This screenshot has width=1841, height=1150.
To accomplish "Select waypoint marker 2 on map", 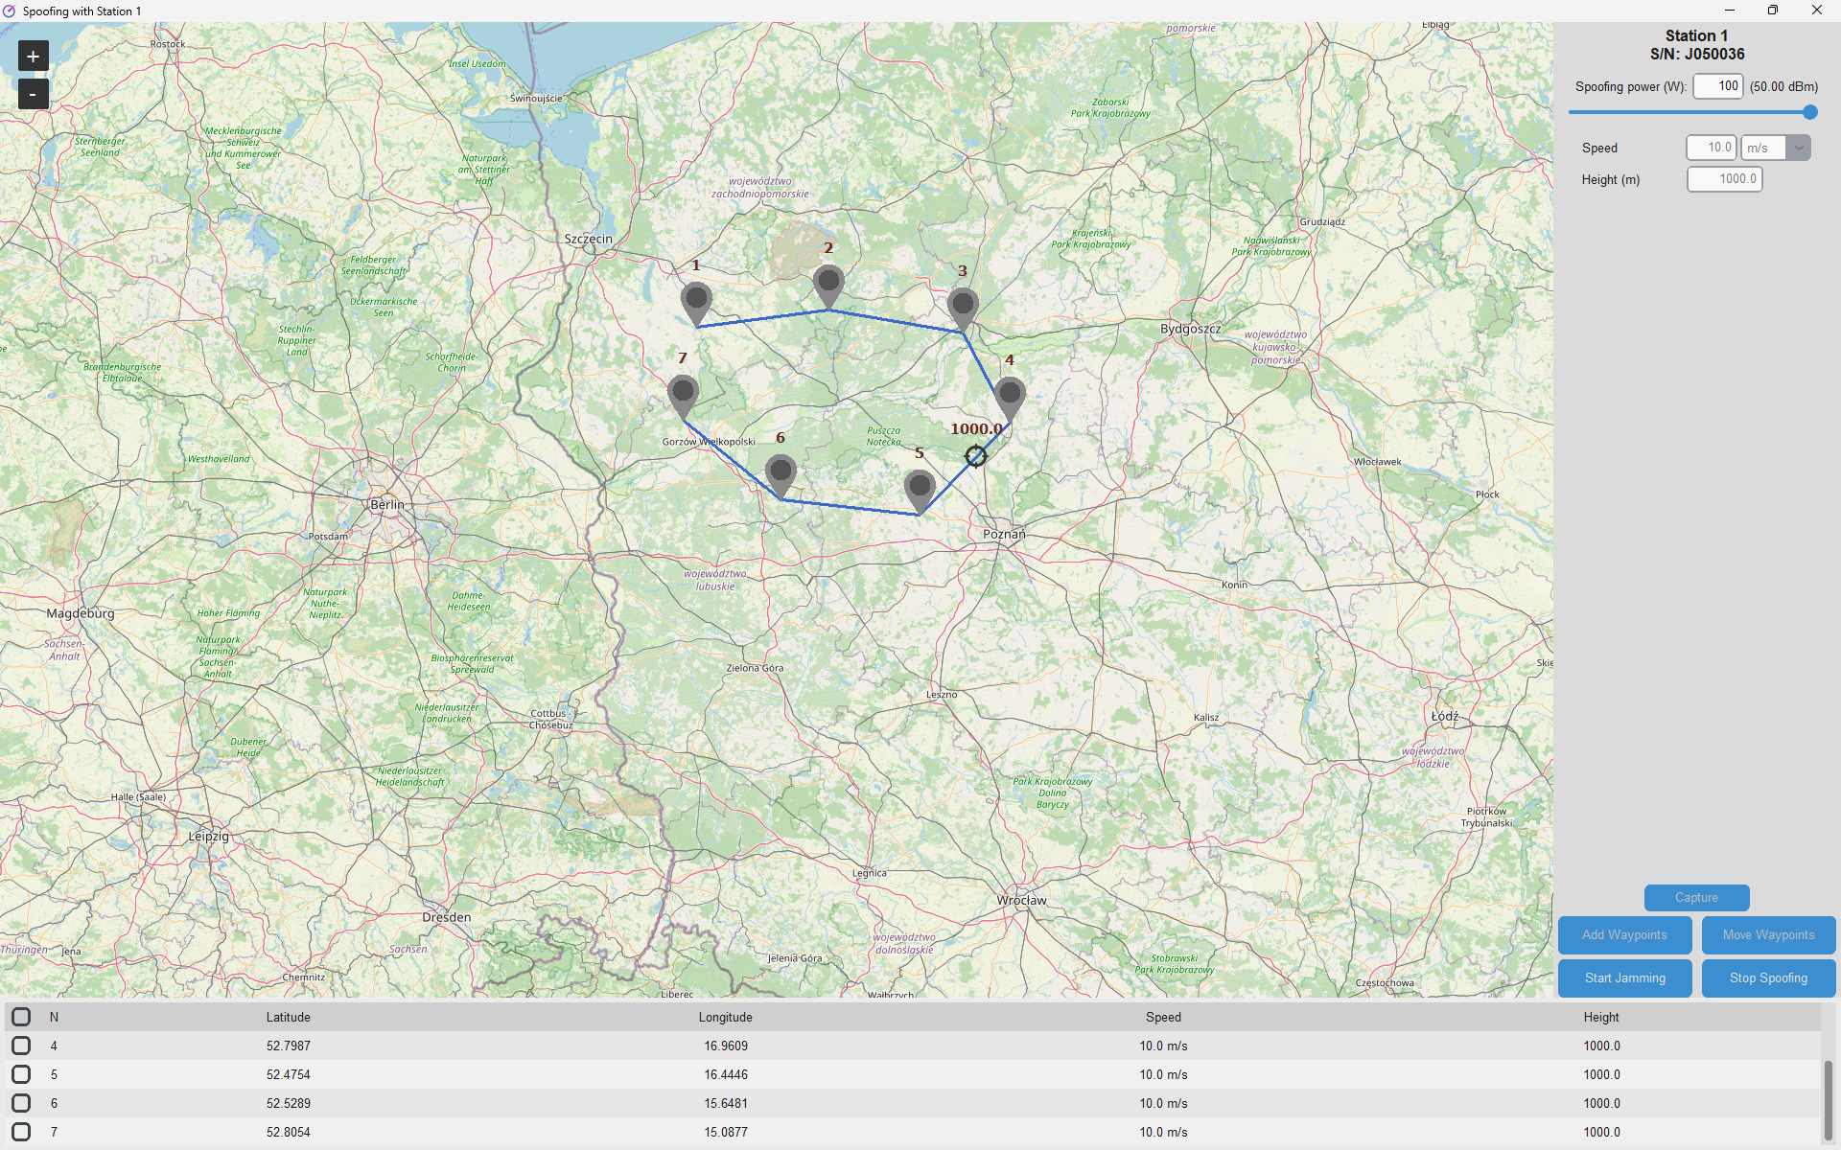I will click(828, 287).
